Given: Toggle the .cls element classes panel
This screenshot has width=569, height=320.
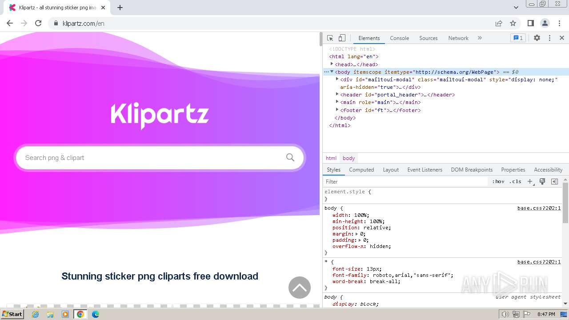Looking at the screenshot, I should coord(515,181).
